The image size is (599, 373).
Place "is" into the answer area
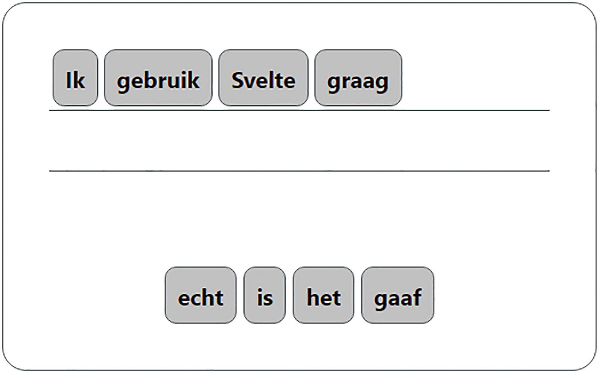point(265,296)
